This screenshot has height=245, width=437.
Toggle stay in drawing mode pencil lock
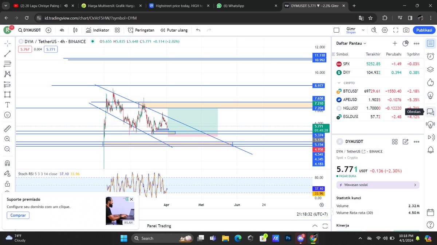[7, 173]
